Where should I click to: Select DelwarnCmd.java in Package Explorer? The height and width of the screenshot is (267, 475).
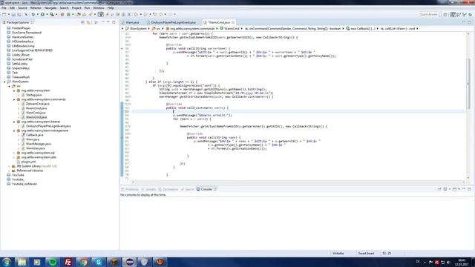(x=37, y=104)
